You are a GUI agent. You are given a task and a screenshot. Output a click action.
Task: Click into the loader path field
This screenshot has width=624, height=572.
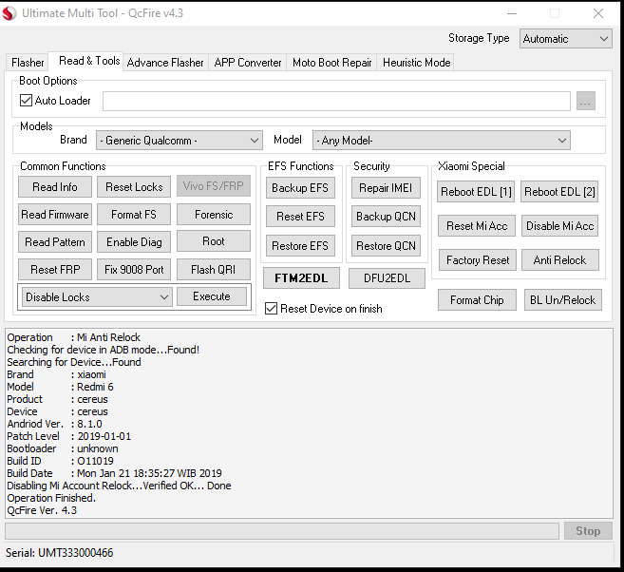[336, 101]
